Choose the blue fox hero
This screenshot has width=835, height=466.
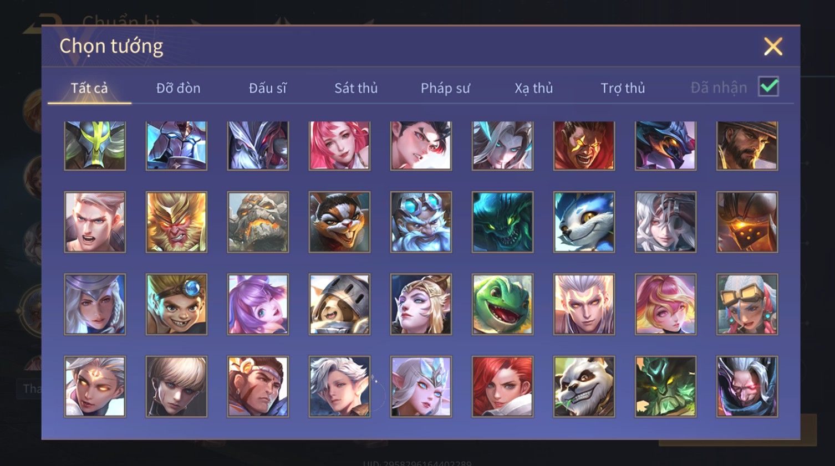point(584,222)
